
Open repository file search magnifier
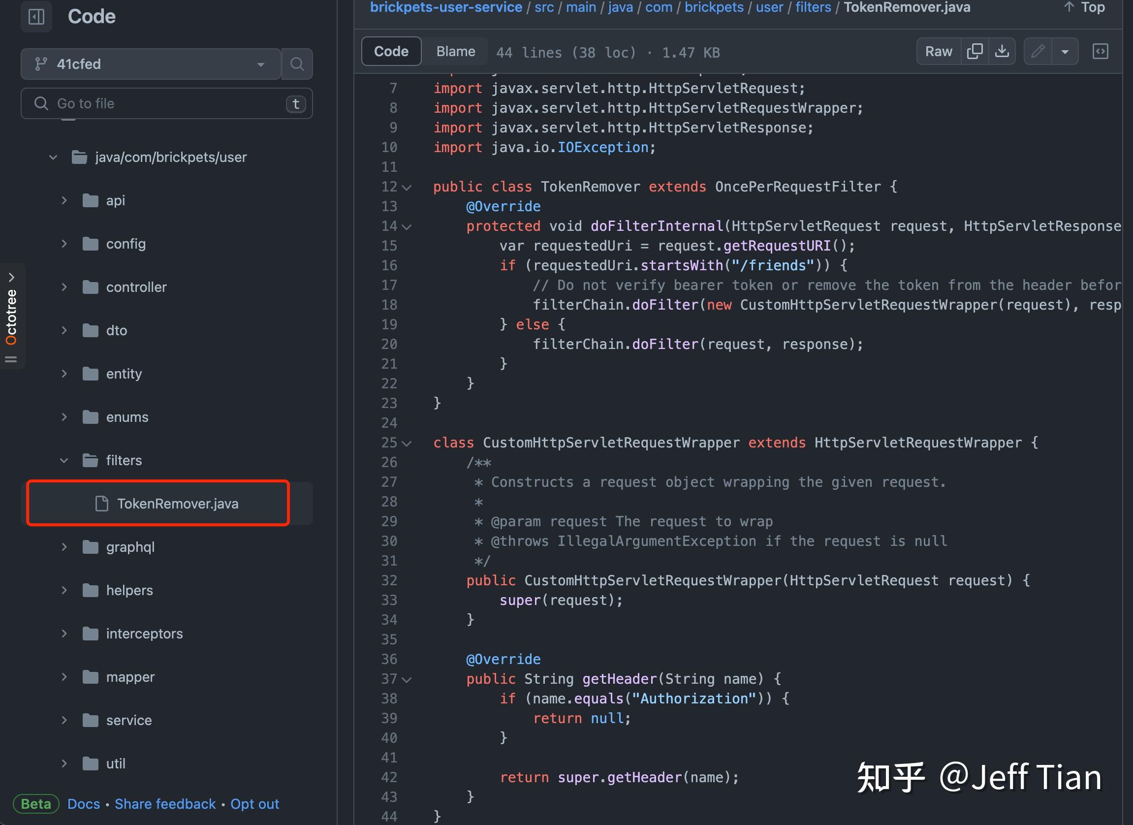(x=297, y=64)
